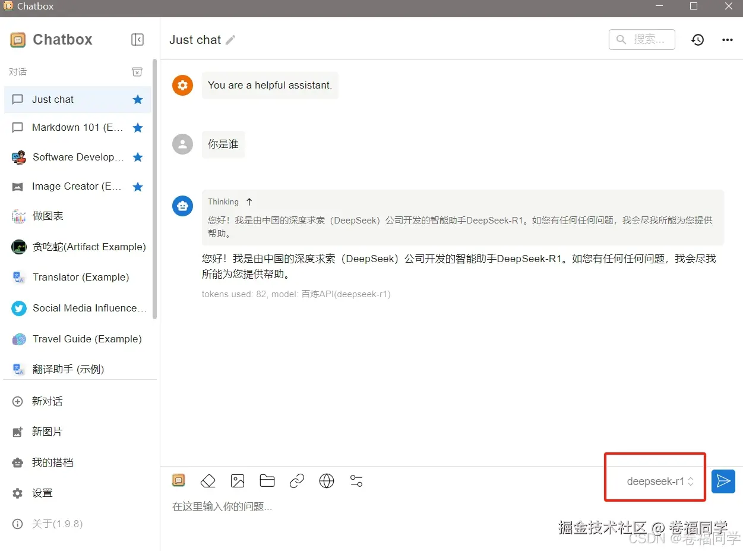
Task: Open the Travel Guide (Example) conversation
Action: point(78,339)
